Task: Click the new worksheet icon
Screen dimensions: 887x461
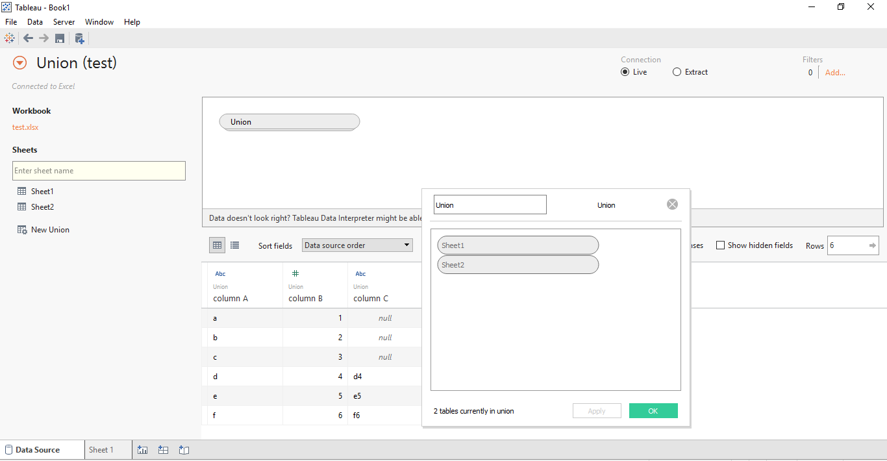Action: (143, 450)
